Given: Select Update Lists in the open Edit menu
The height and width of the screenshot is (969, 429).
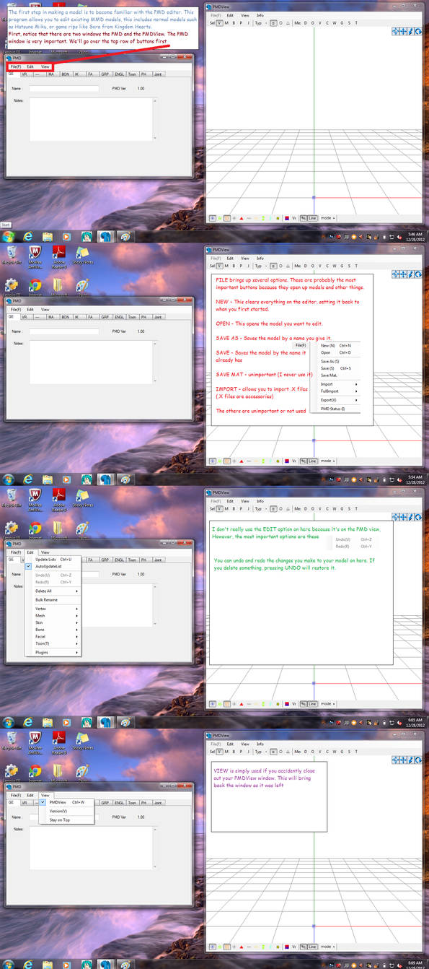Looking at the screenshot, I should point(53,560).
